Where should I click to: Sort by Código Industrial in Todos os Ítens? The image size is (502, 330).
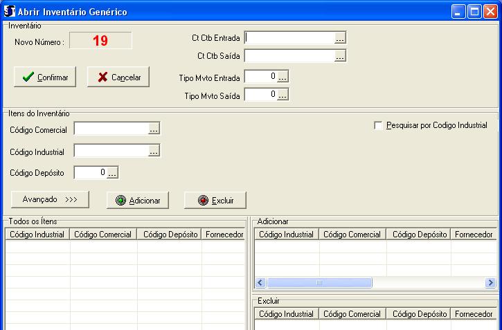click(x=38, y=235)
